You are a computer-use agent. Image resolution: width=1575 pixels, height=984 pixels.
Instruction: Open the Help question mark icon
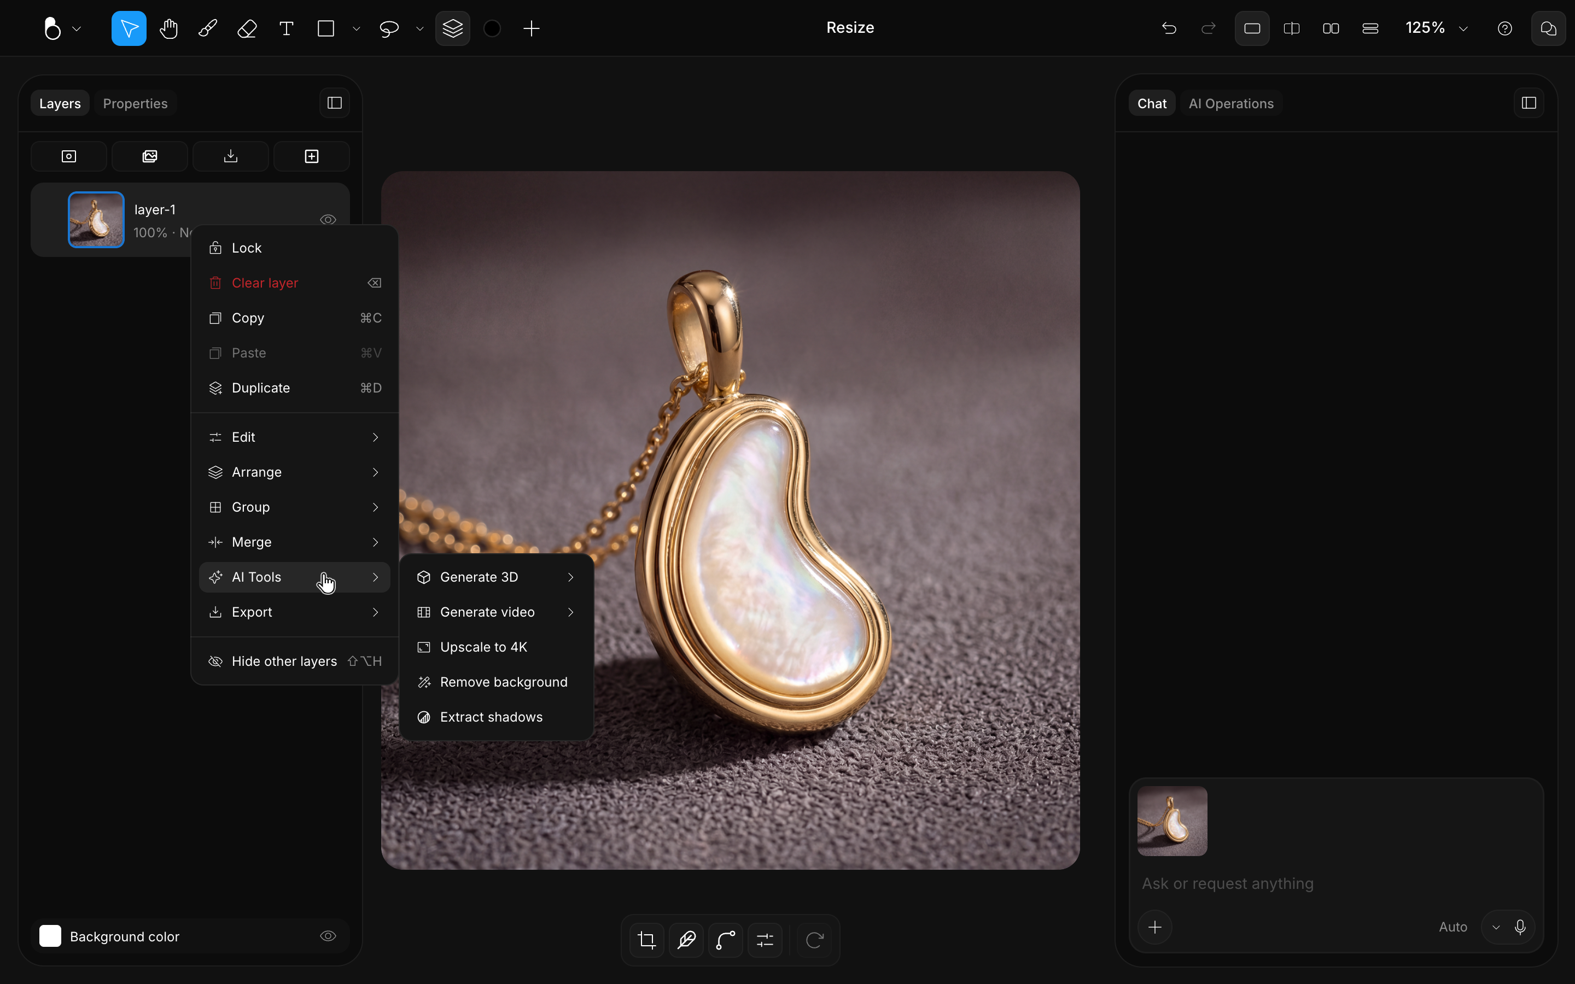[1504, 28]
